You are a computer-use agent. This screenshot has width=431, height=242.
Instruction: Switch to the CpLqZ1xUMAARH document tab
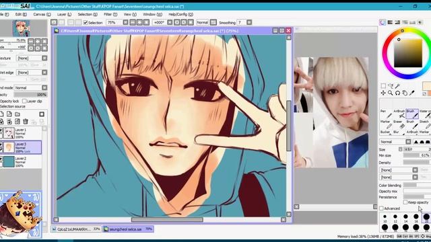click(x=76, y=229)
